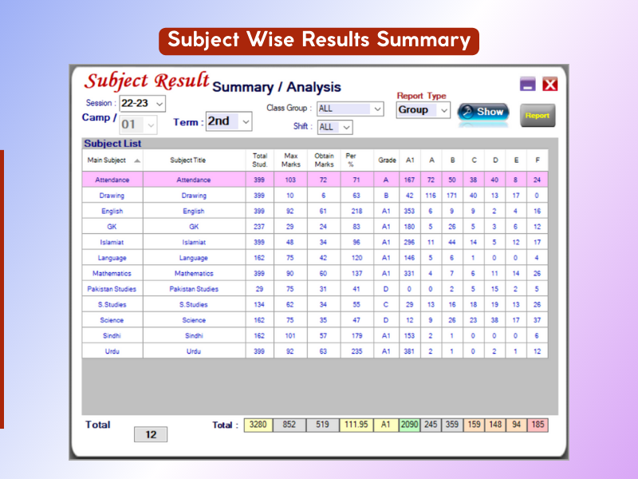The height and width of the screenshot is (479, 638).
Task: Open the Class Group ALL dropdown
Action: pos(377,109)
